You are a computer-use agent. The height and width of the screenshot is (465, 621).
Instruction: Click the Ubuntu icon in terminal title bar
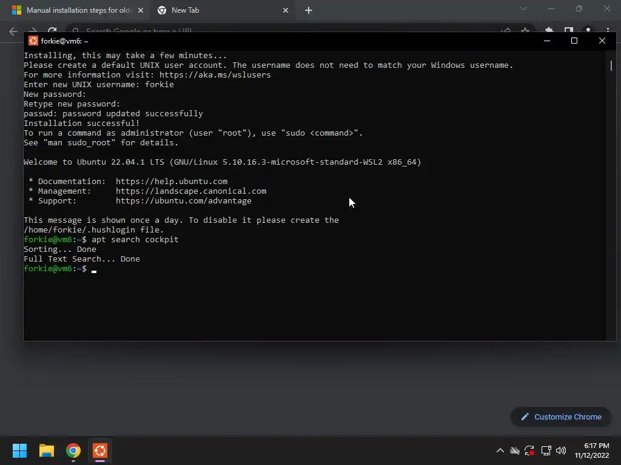[x=33, y=41]
